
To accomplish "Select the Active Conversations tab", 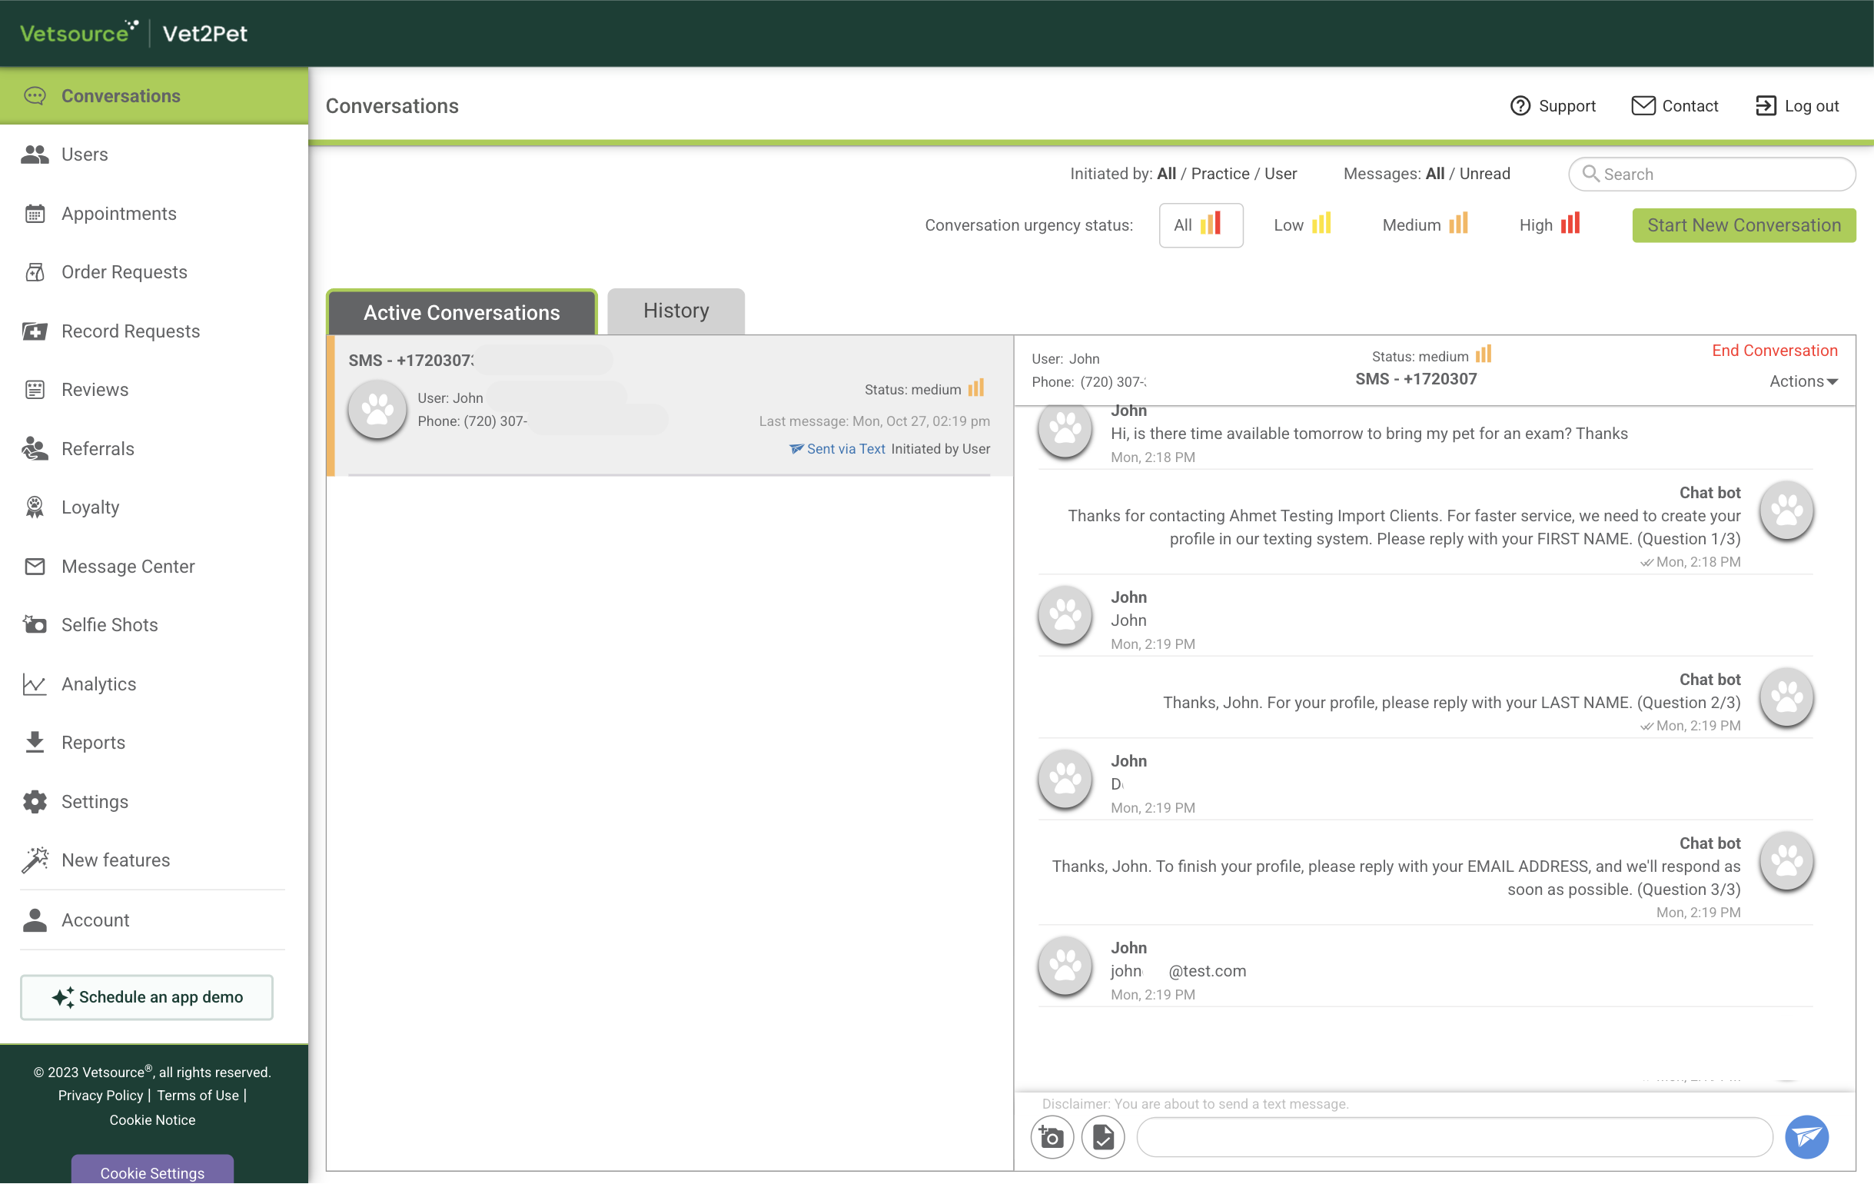I will click(x=461, y=313).
